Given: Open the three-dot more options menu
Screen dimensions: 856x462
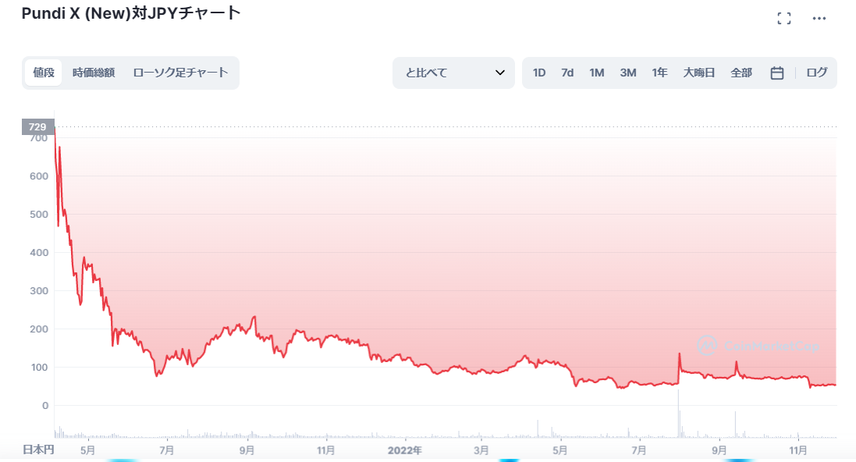Looking at the screenshot, I should pyautogui.click(x=819, y=19).
